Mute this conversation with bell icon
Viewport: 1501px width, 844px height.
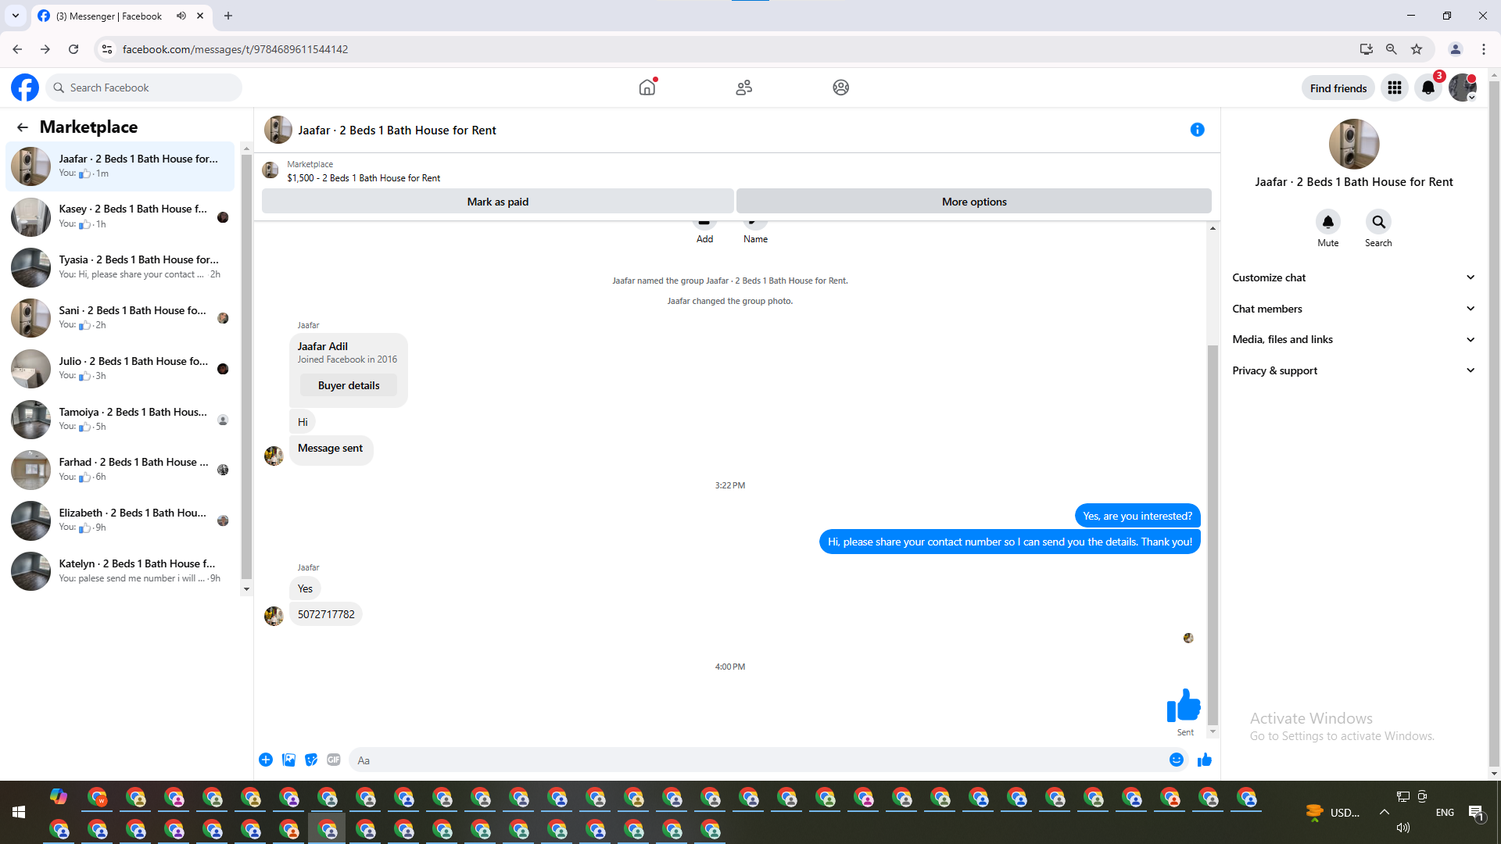[x=1327, y=222]
